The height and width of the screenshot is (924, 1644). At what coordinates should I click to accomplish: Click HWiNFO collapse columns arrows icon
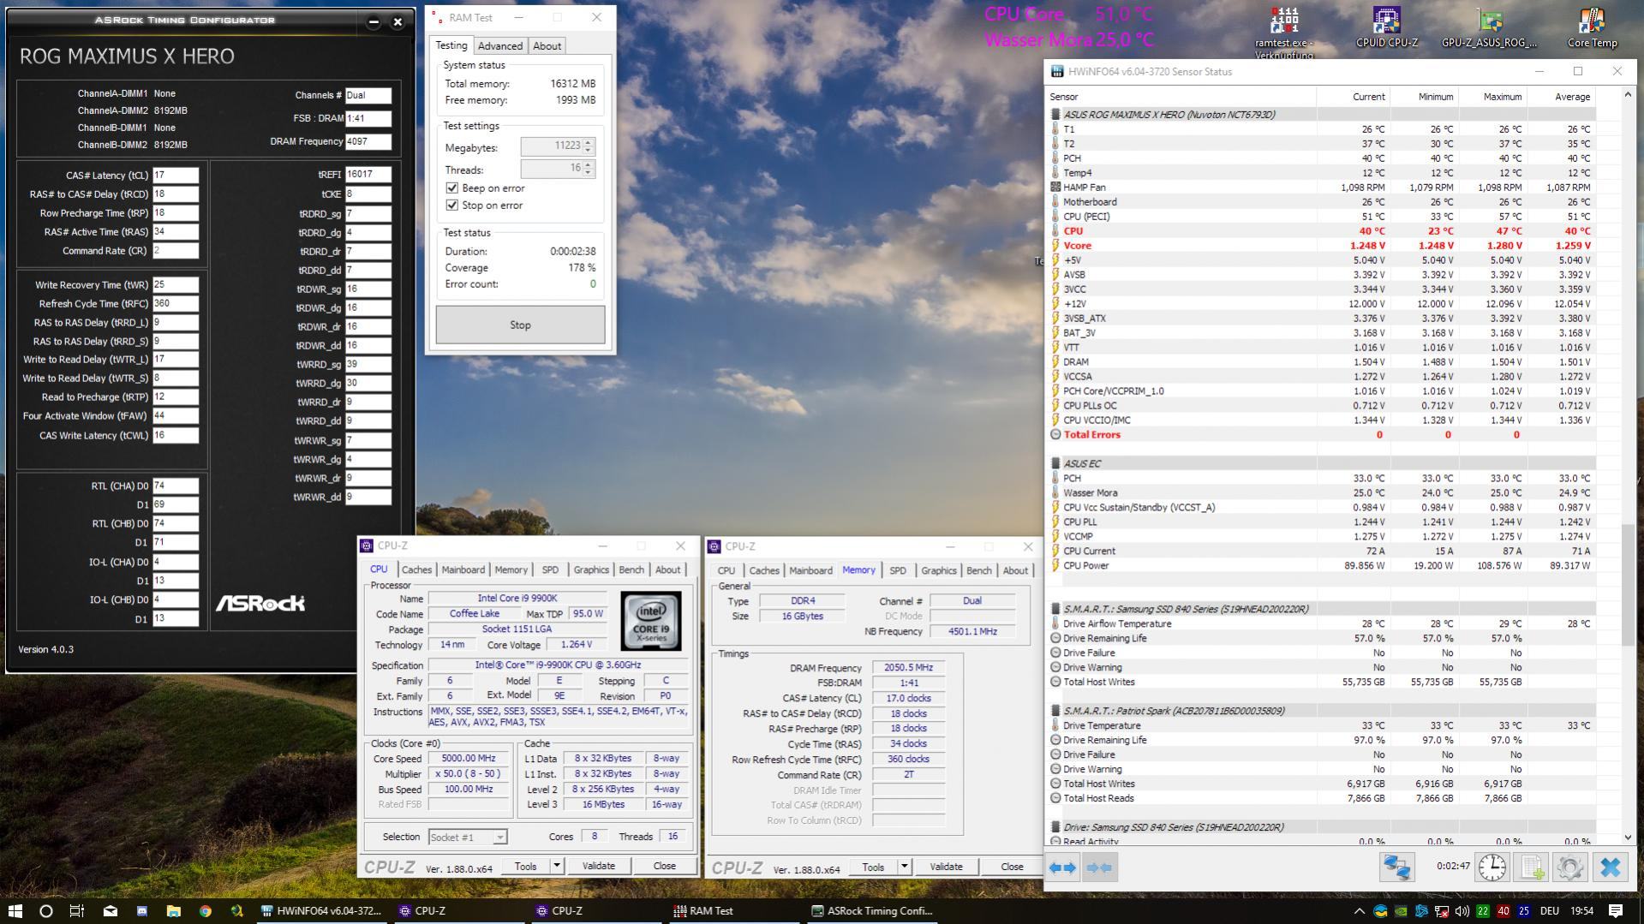pyautogui.click(x=1099, y=867)
